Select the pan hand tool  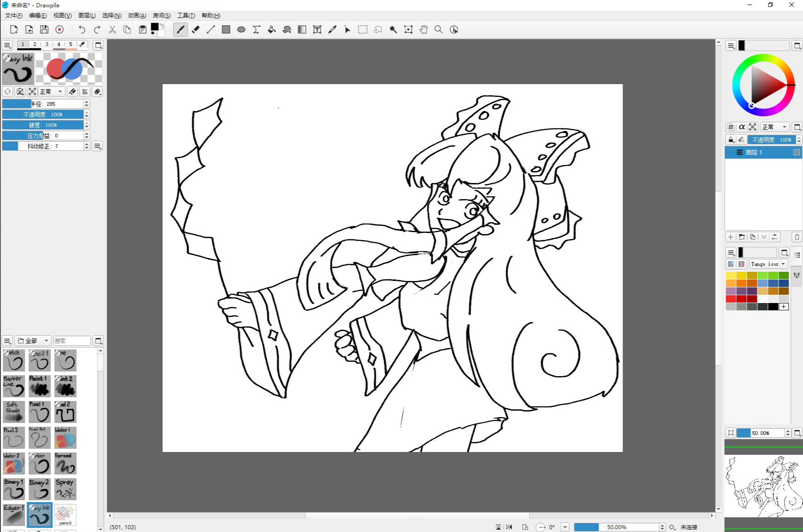[x=423, y=29]
